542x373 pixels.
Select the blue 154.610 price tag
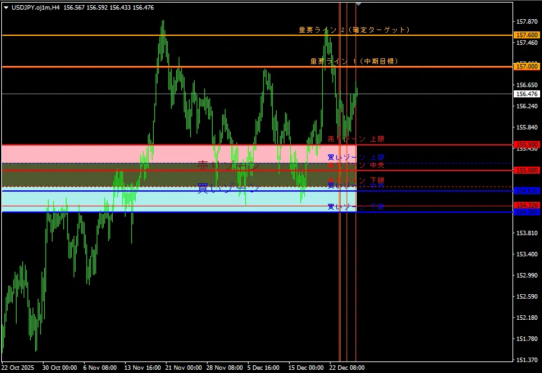pyautogui.click(x=526, y=191)
